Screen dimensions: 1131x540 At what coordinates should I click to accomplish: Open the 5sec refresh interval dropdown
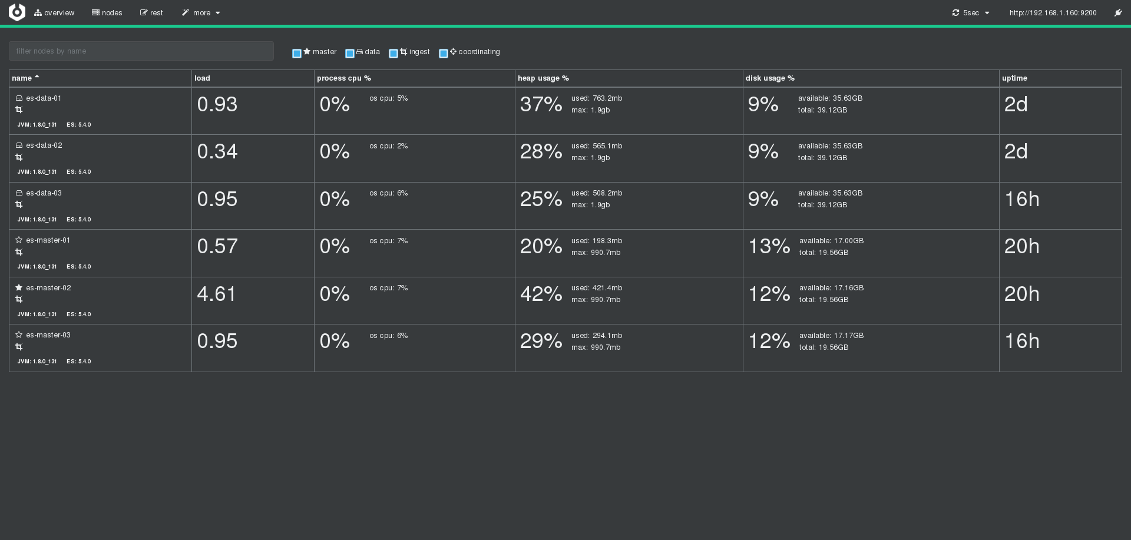(x=971, y=13)
